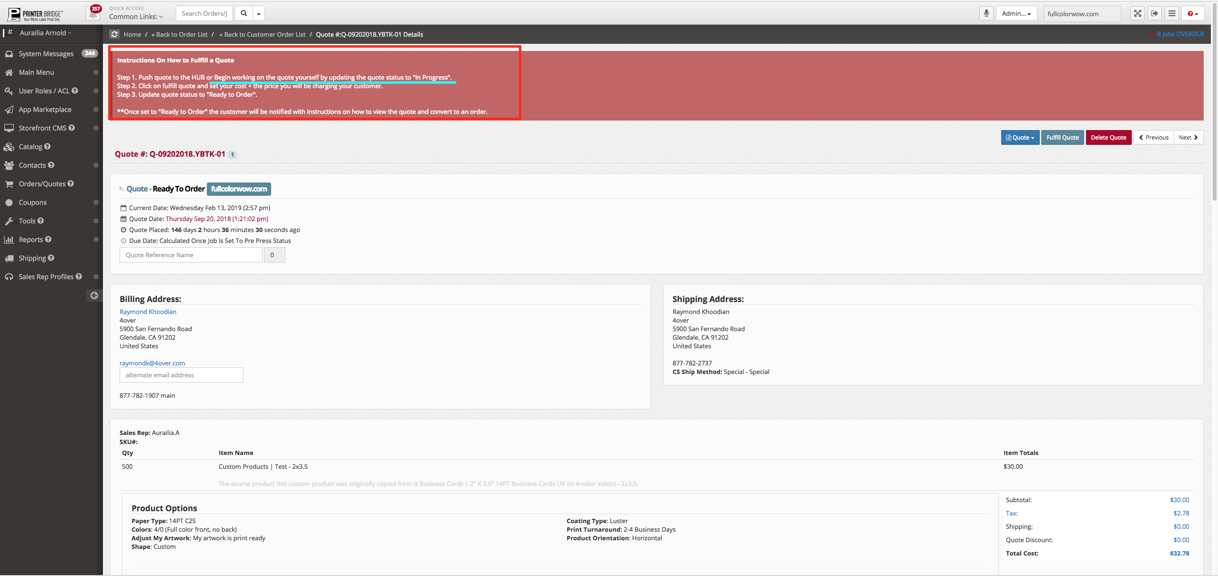Click the Fulfill Quote button
The height and width of the screenshot is (576, 1218).
[x=1062, y=137]
